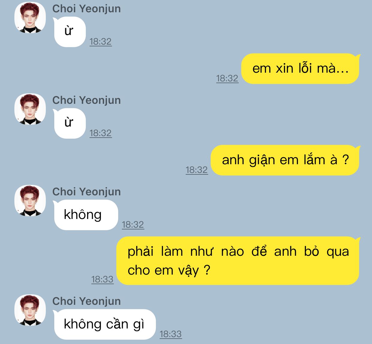372x344 pixels.
Task: Select the white "không" message bubble
Action: tap(86, 215)
